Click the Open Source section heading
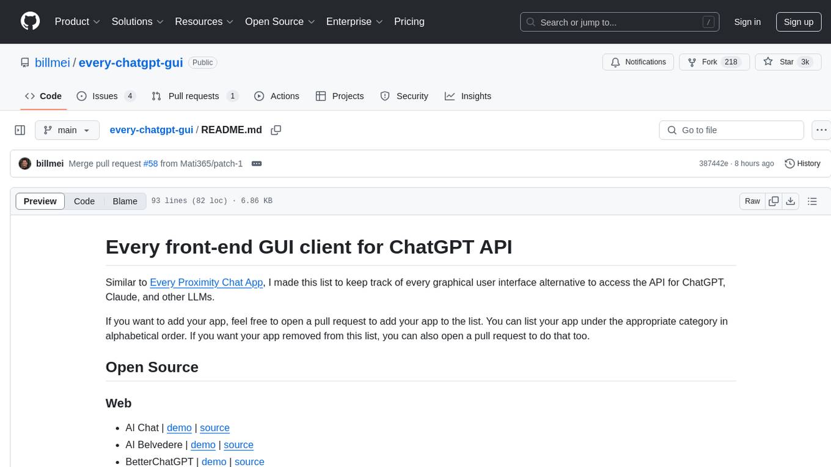831x467 pixels. (x=152, y=367)
